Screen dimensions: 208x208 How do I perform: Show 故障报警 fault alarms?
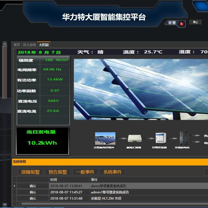30,172
